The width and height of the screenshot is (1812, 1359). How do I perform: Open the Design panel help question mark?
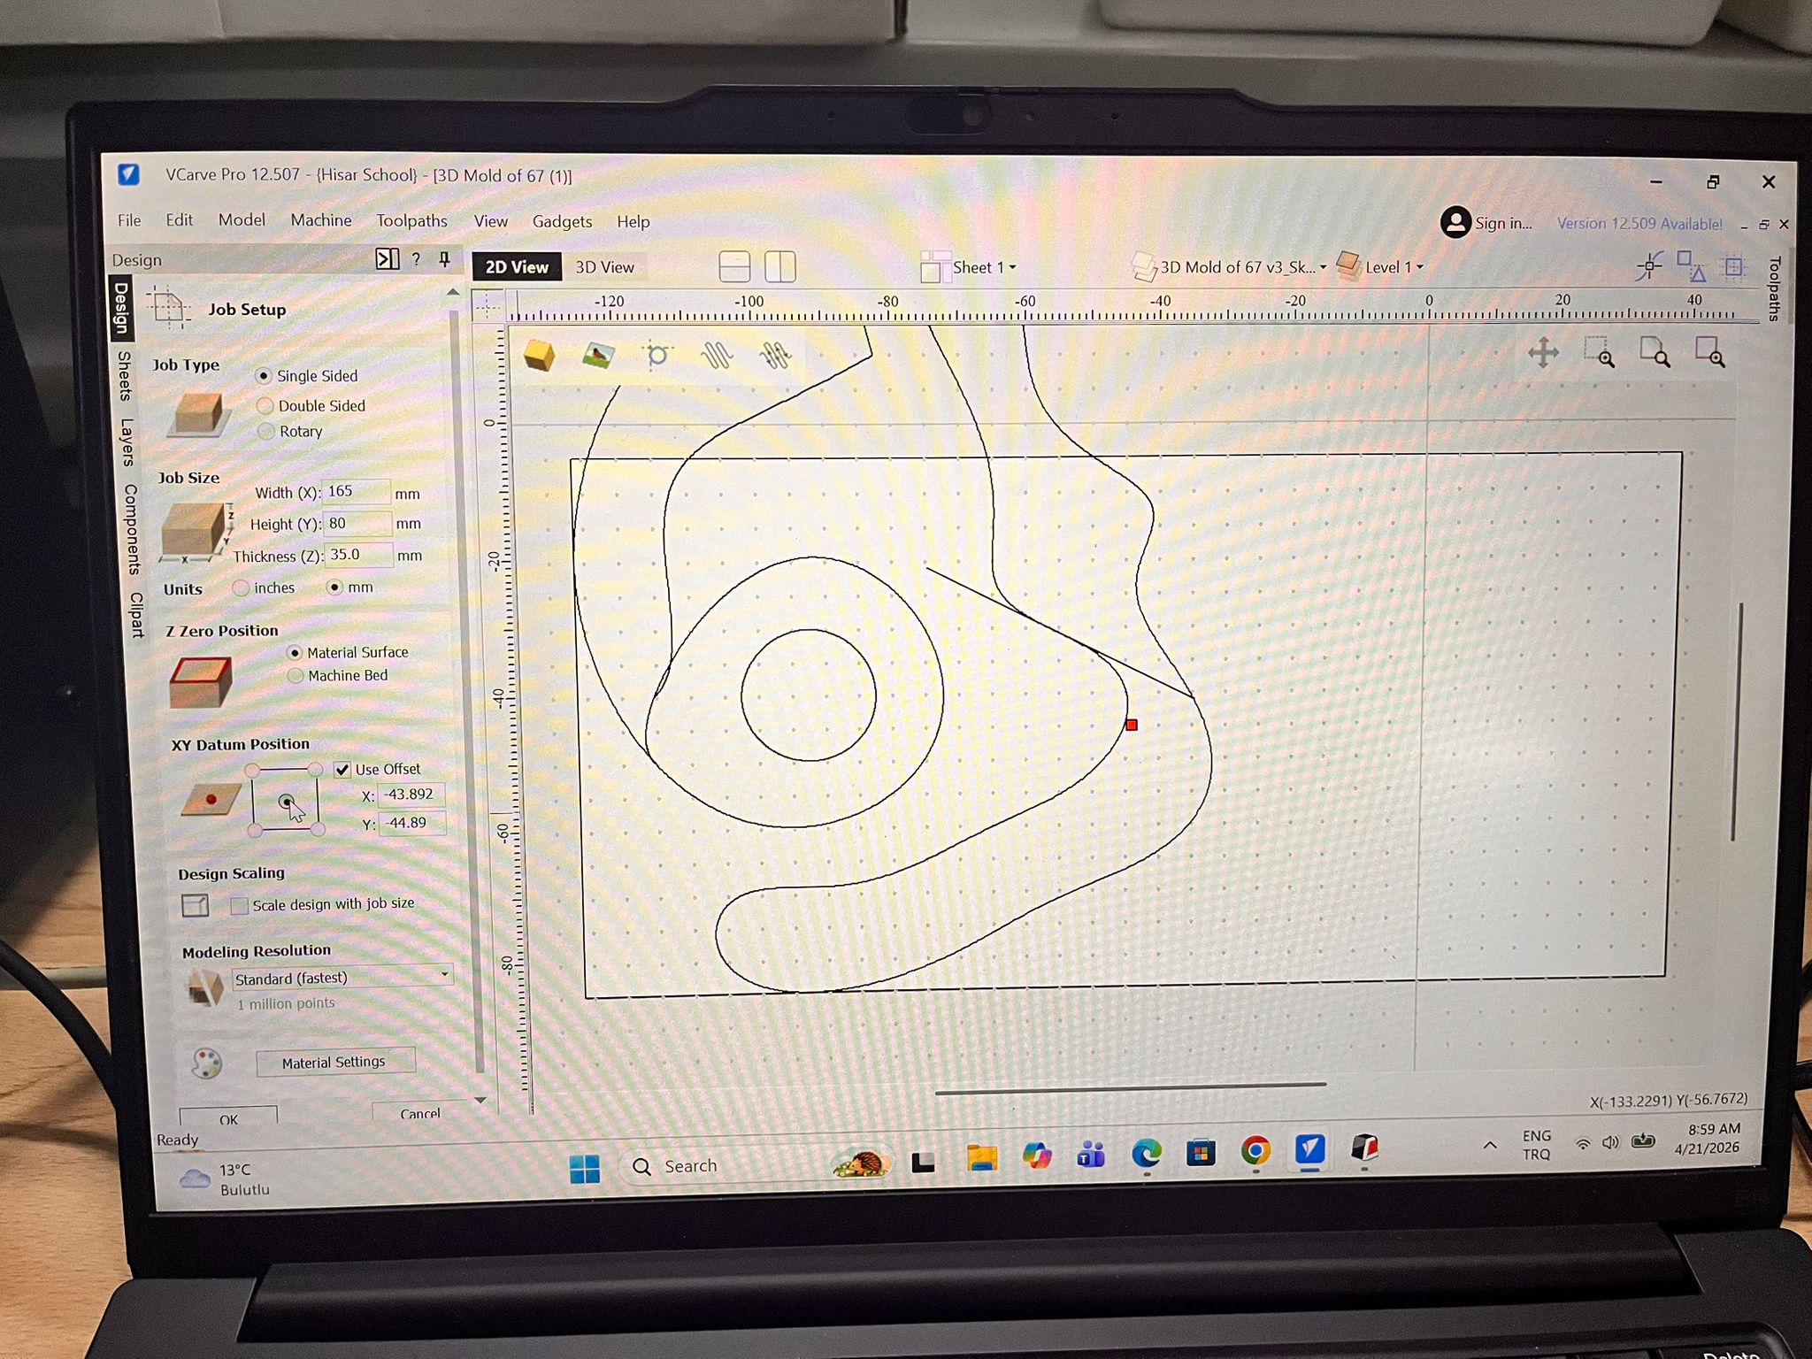(x=416, y=259)
